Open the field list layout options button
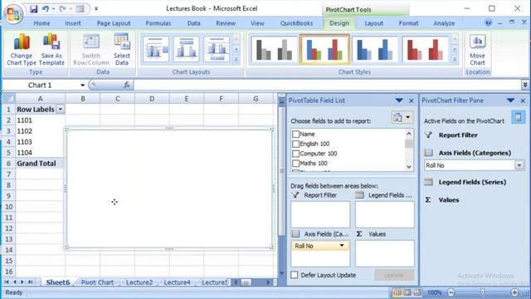The width and height of the screenshot is (531, 299). click(x=402, y=117)
